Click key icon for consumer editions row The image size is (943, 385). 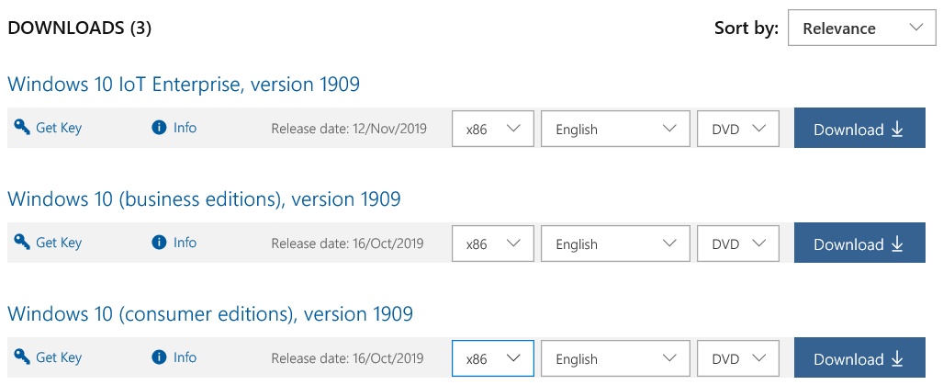pos(22,357)
